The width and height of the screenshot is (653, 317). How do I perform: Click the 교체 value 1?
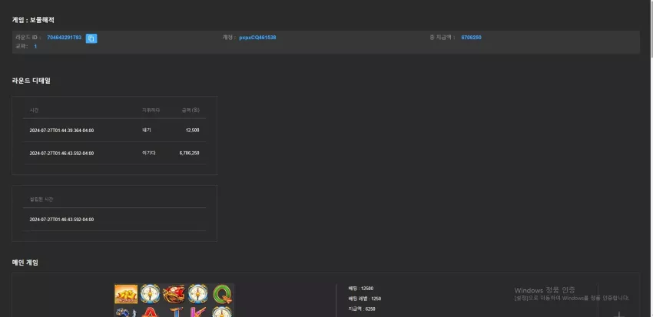click(35, 47)
